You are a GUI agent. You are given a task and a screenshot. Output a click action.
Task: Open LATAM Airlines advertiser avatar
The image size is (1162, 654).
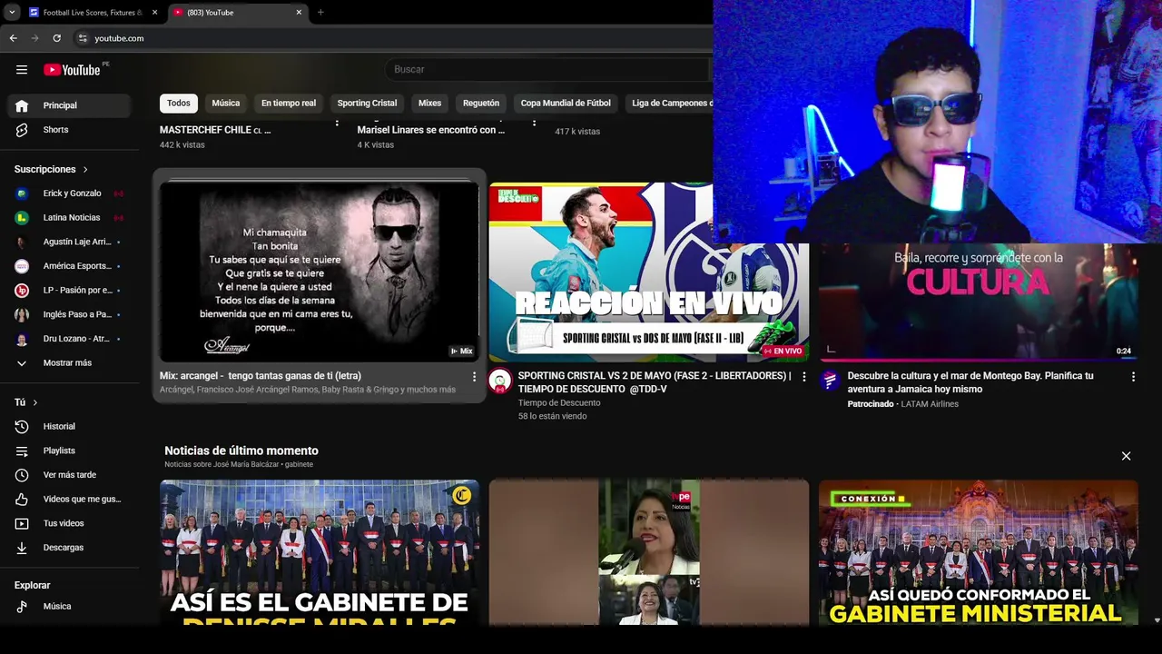tap(830, 381)
